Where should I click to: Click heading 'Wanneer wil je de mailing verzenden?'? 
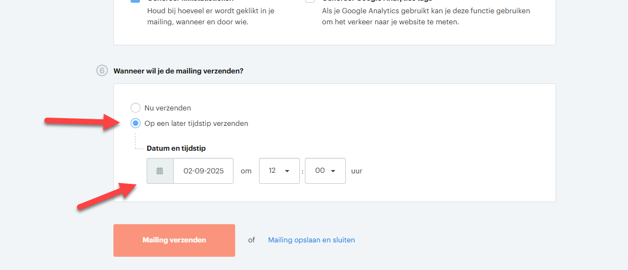tap(178, 71)
